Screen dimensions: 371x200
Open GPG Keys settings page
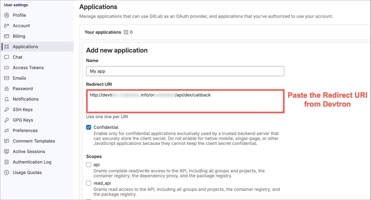point(23,120)
